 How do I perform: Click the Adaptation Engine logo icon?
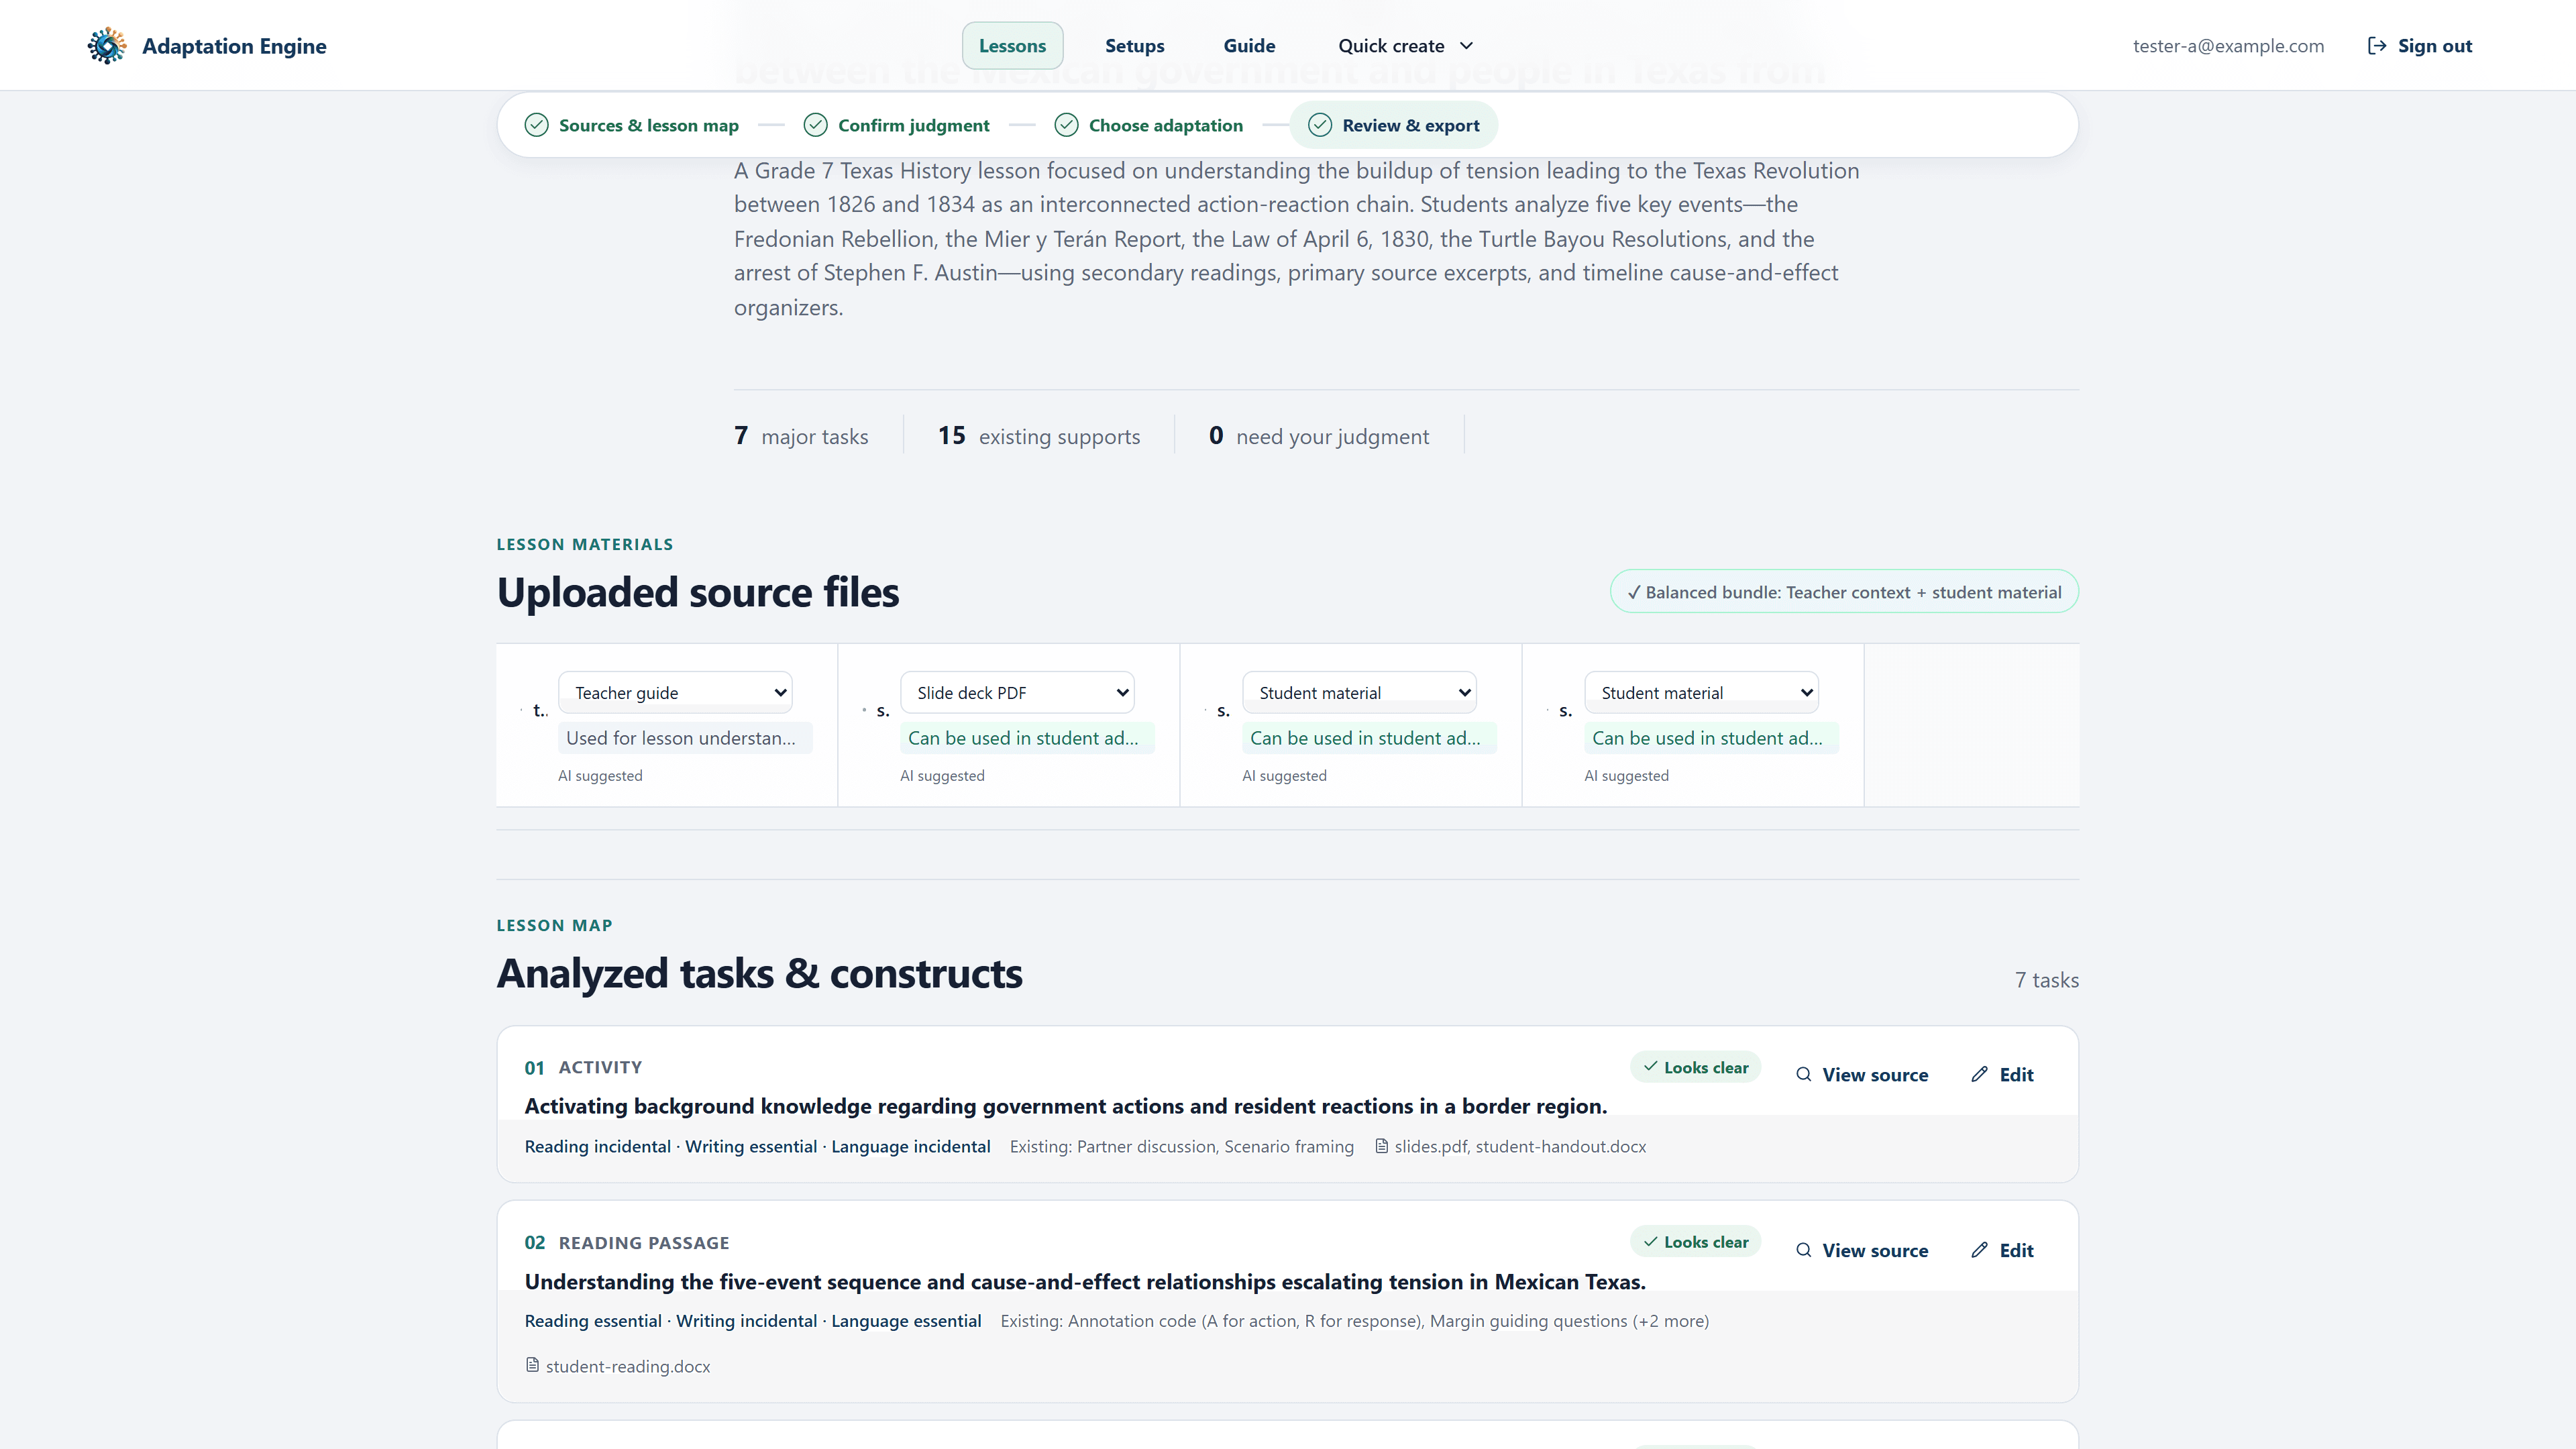(107, 46)
